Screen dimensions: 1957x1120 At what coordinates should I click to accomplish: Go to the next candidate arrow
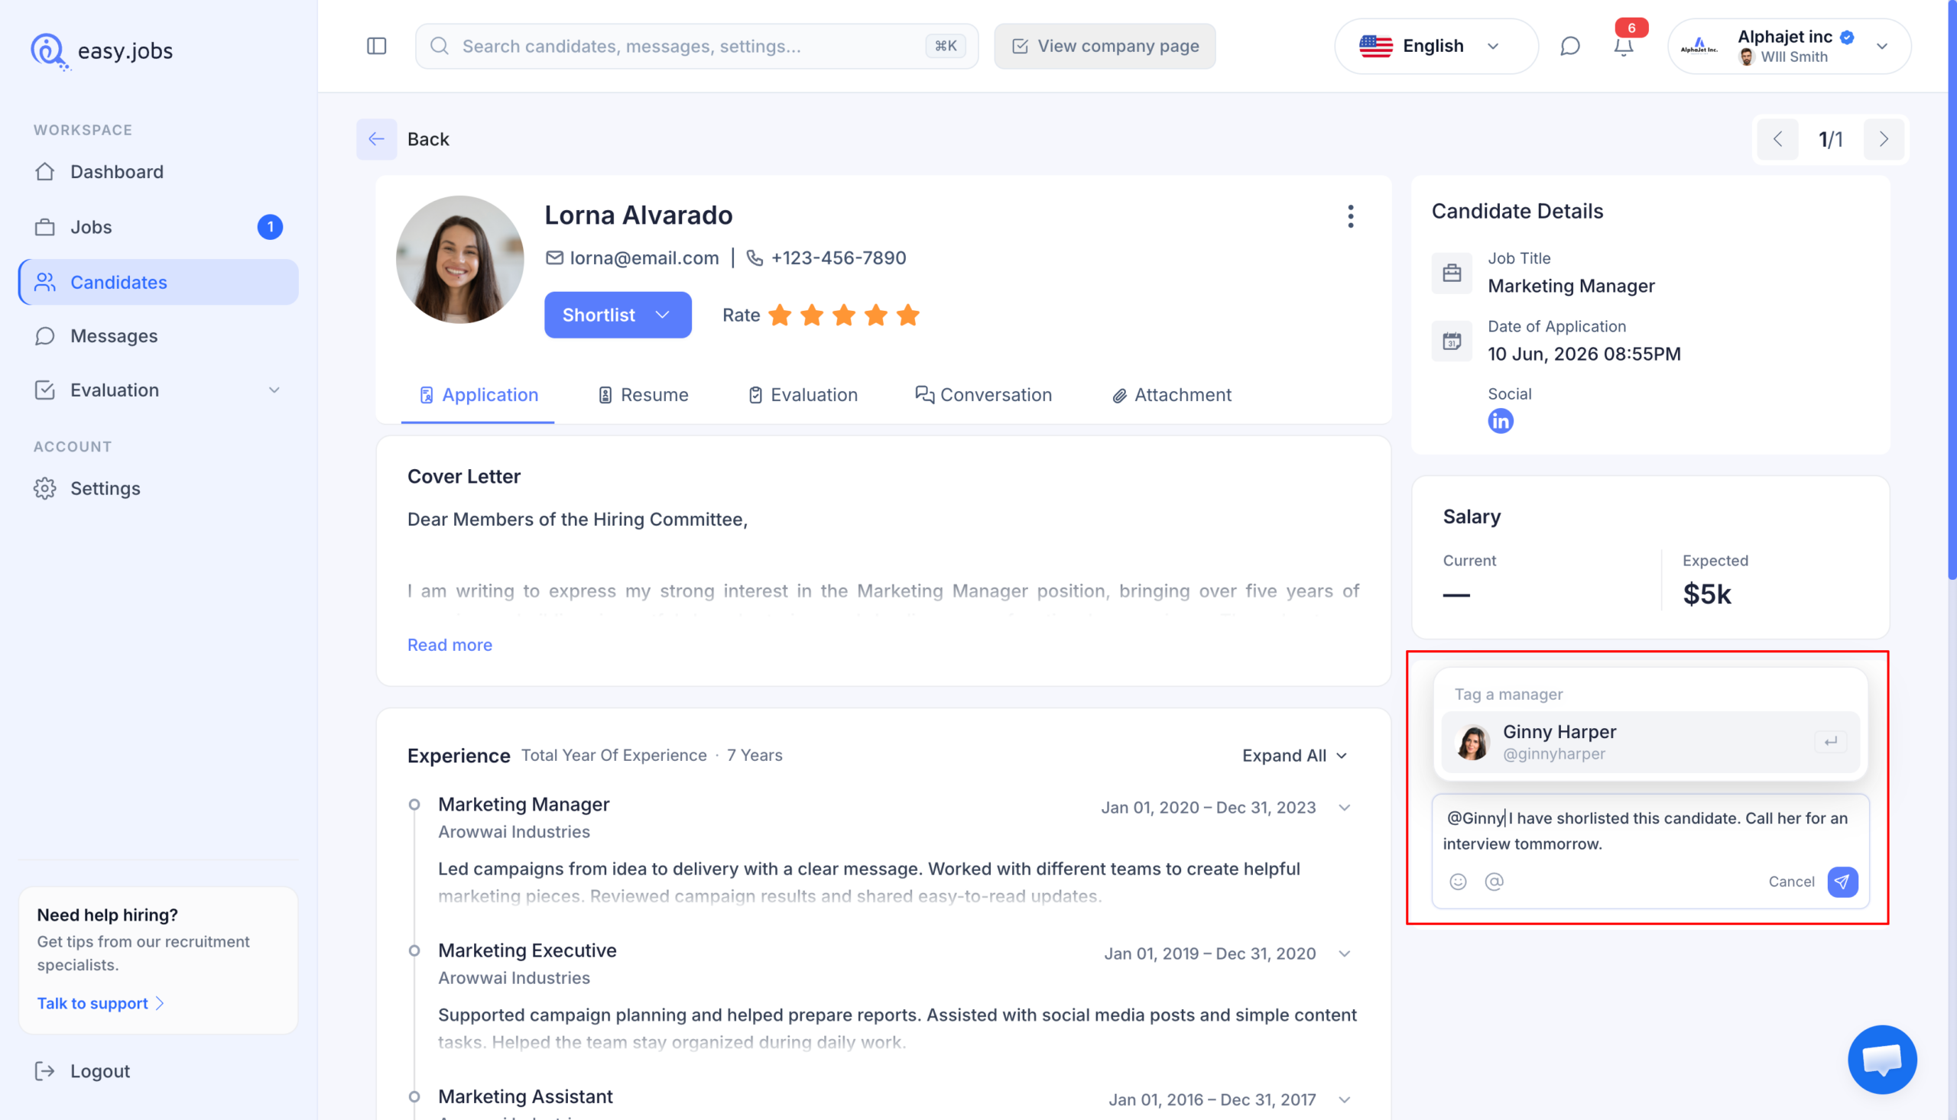point(1884,139)
